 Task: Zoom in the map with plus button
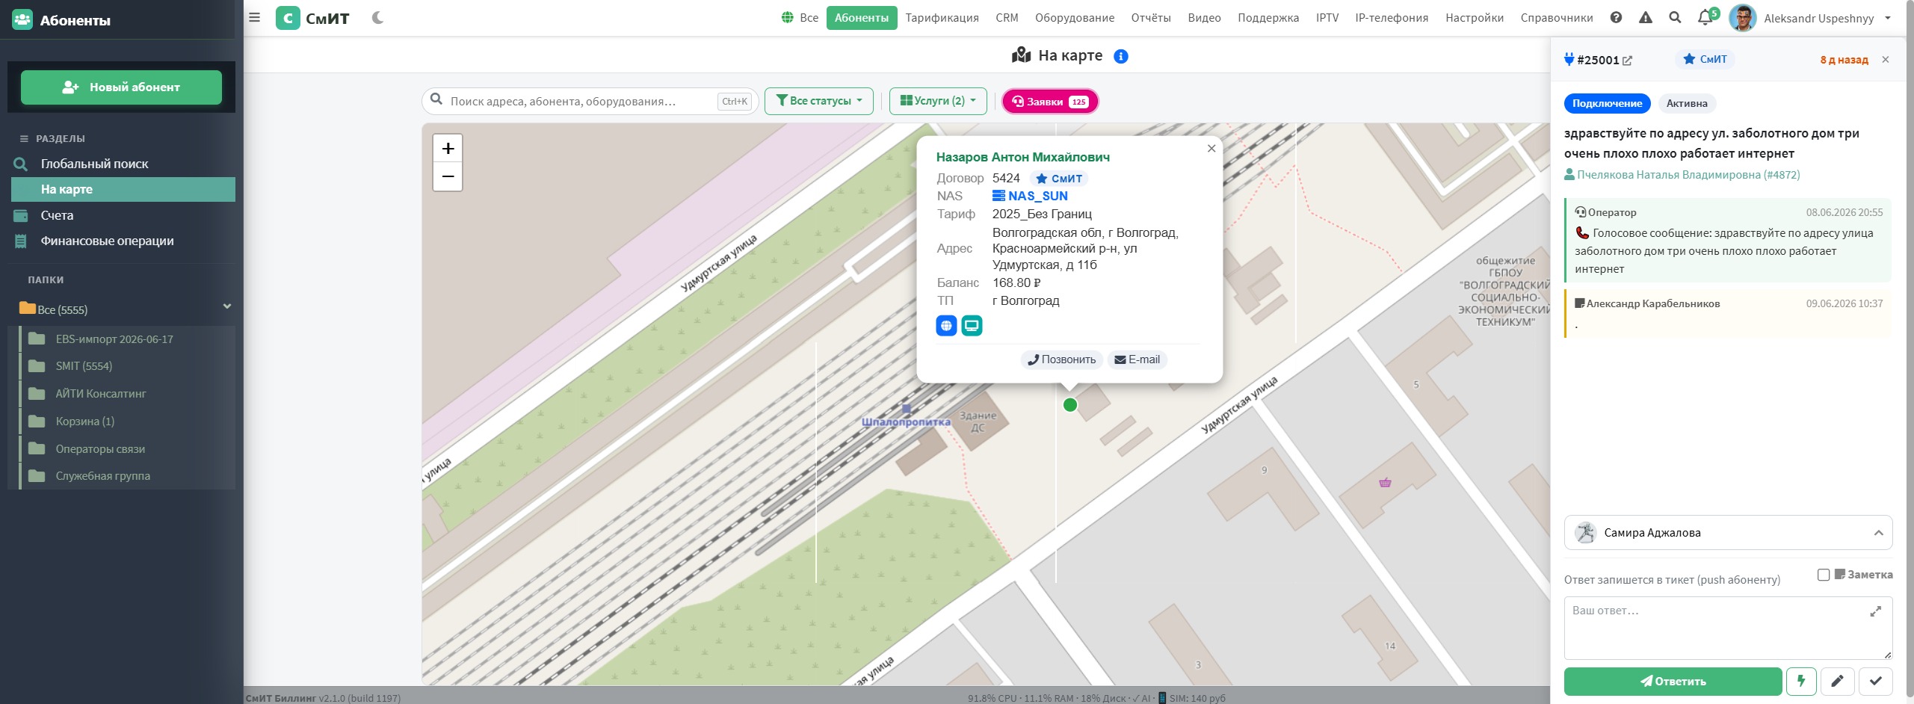pos(448,149)
